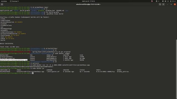
Task: Open terminal search with magnifier icon
Action: [x=160, y=4]
